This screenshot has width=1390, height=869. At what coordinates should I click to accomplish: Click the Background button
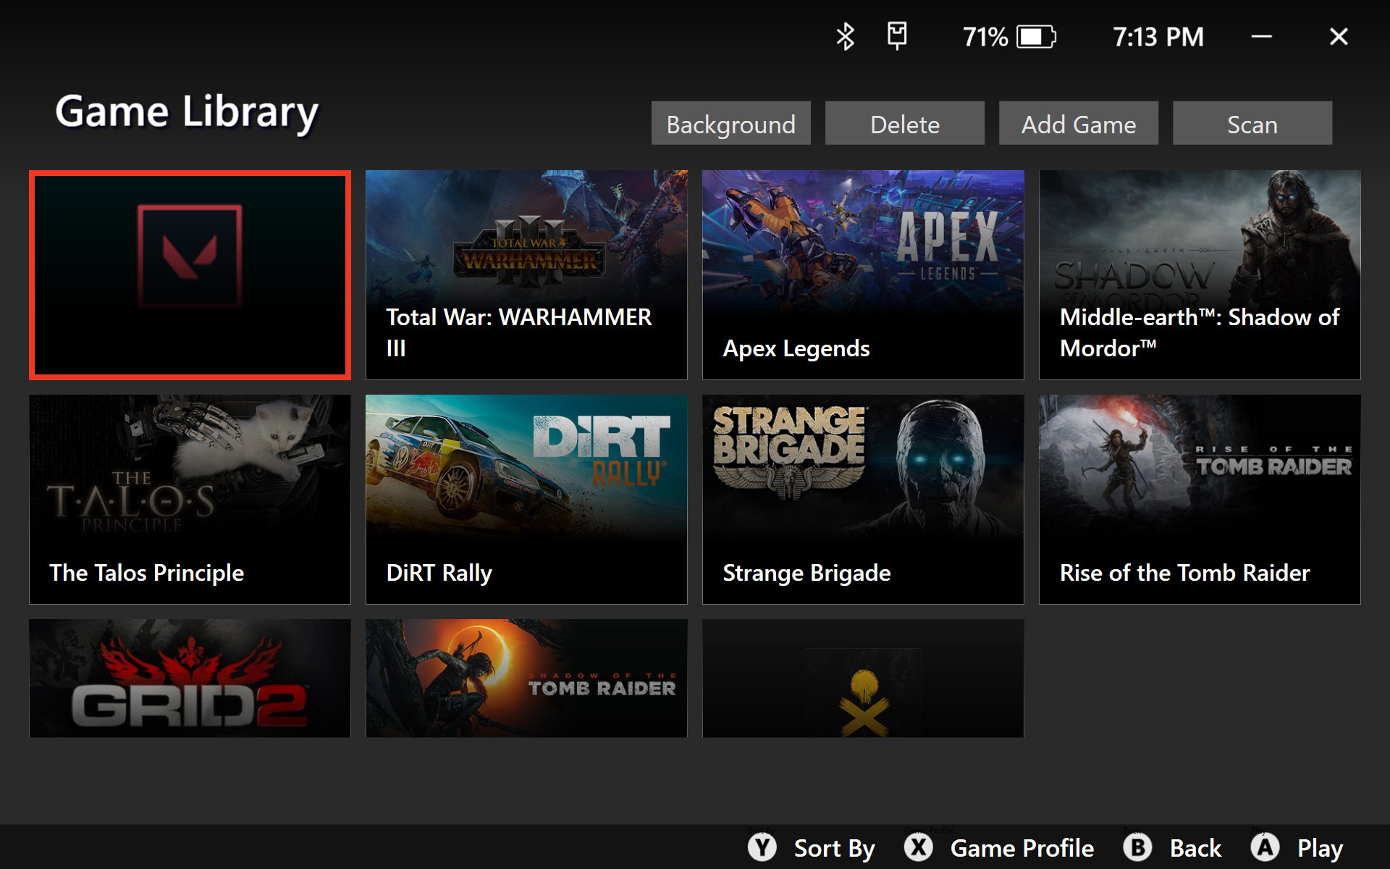click(730, 124)
